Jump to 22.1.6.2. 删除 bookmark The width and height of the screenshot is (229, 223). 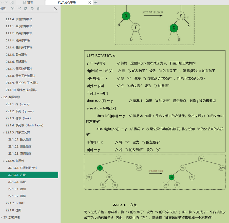[x=17, y=196]
